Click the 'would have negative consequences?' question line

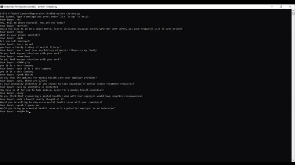tap(71, 96)
